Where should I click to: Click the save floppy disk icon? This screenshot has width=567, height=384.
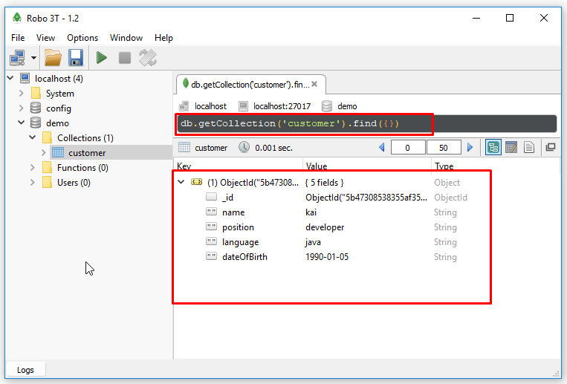pos(76,58)
